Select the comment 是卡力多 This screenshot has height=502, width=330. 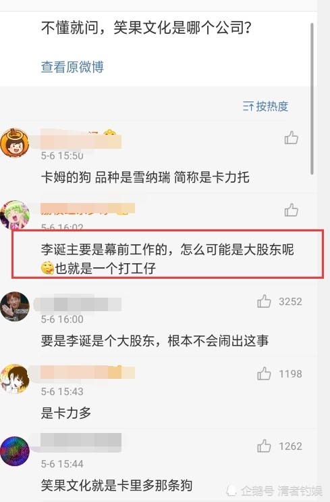66,413
